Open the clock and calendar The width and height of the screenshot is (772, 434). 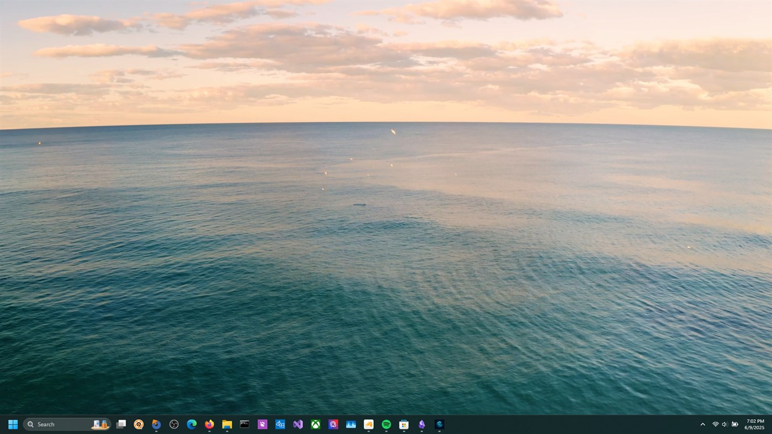click(x=754, y=424)
